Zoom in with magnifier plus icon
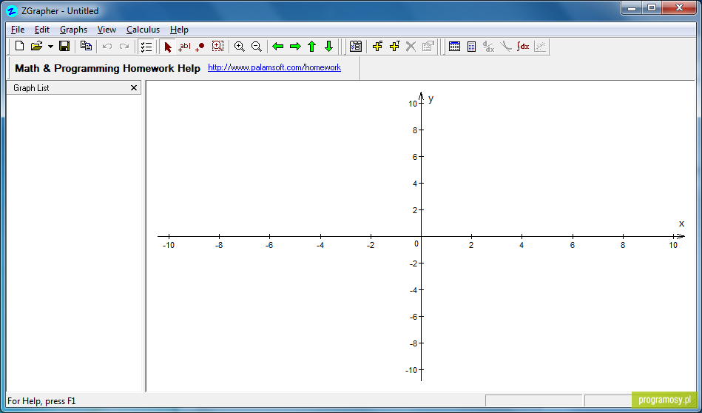The width and height of the screenshot is (702, 413). pyautogui.click(x=240, y=46)
